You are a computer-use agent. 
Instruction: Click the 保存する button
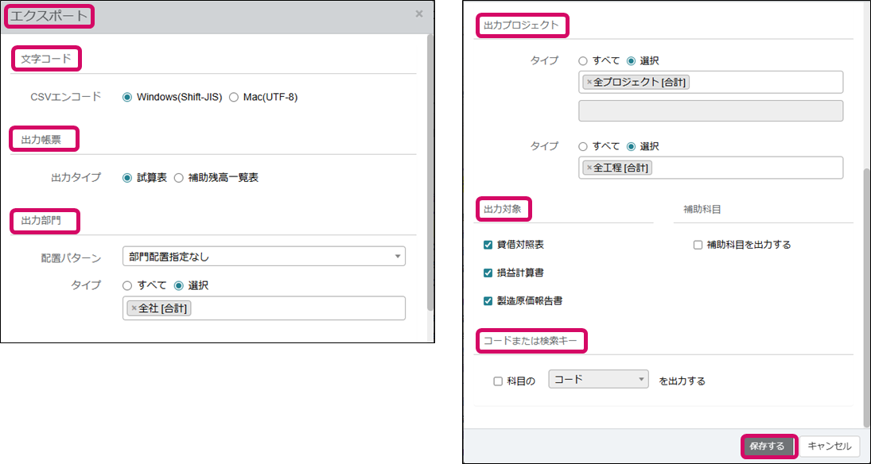(768, 447)
